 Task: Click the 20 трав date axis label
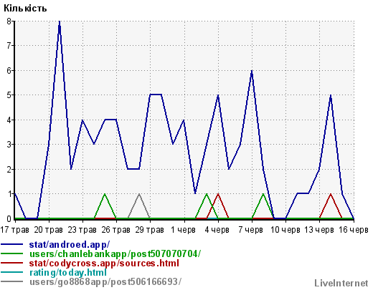pyautogui.click(x=49, y=230)
